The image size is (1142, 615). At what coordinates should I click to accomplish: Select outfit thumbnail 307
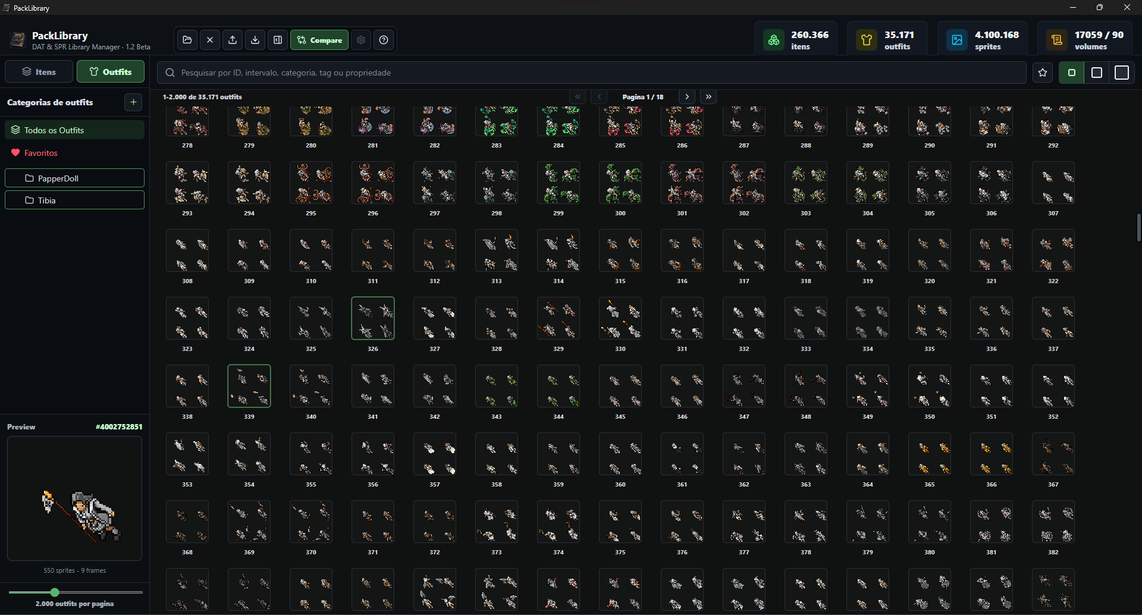click(1053, 183)
